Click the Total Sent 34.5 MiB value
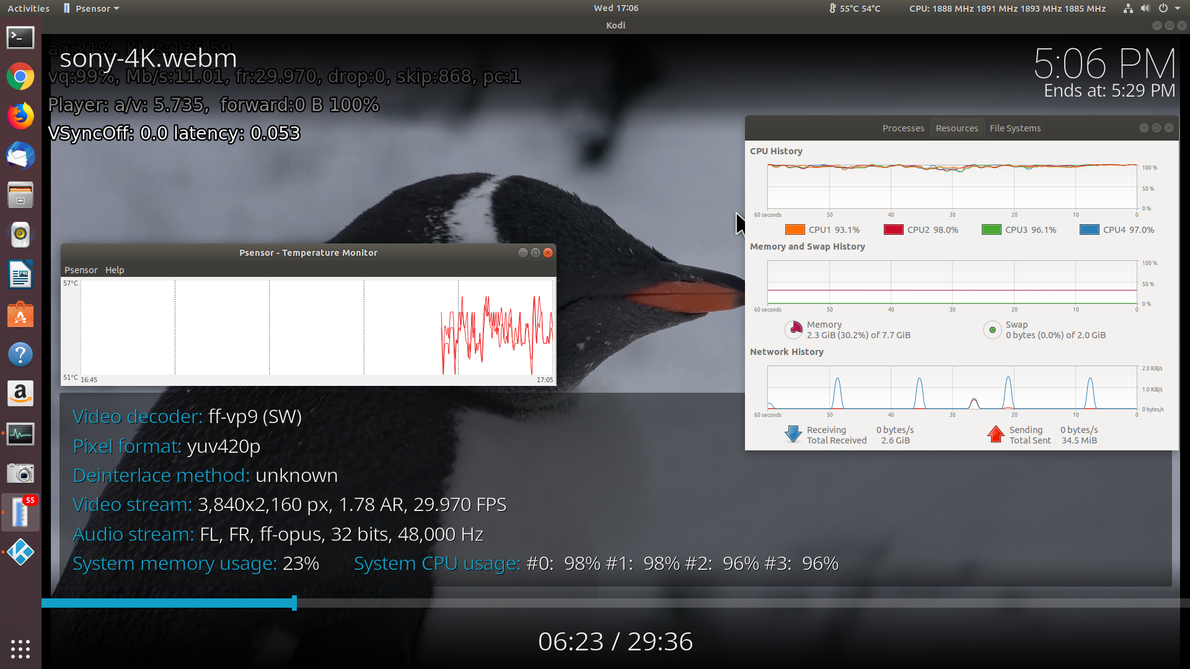The height and width of the screenshot is (669, 1190). (x=1079, y=440)
